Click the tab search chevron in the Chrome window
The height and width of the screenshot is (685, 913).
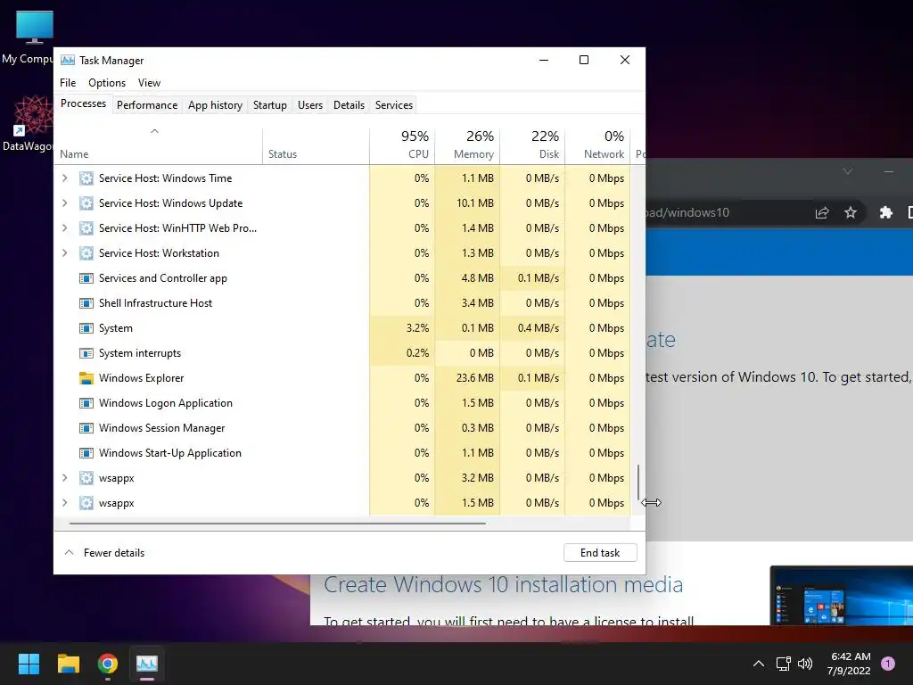[848, 171]
